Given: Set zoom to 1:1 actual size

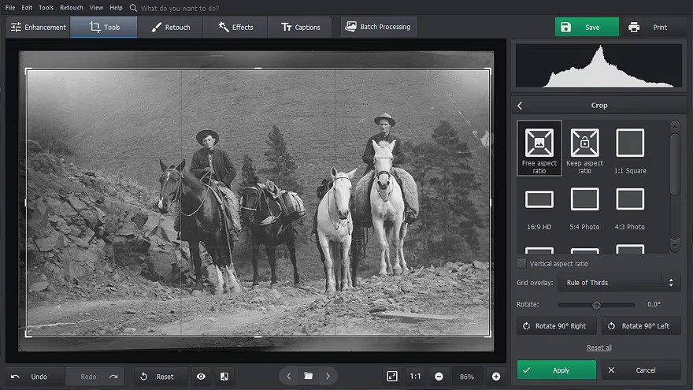Looking at the screenshot, I should click(415, 377).
